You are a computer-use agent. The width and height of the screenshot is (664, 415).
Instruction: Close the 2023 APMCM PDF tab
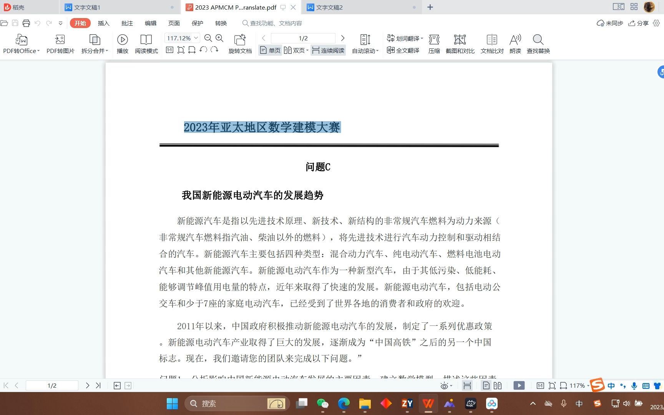293,7
